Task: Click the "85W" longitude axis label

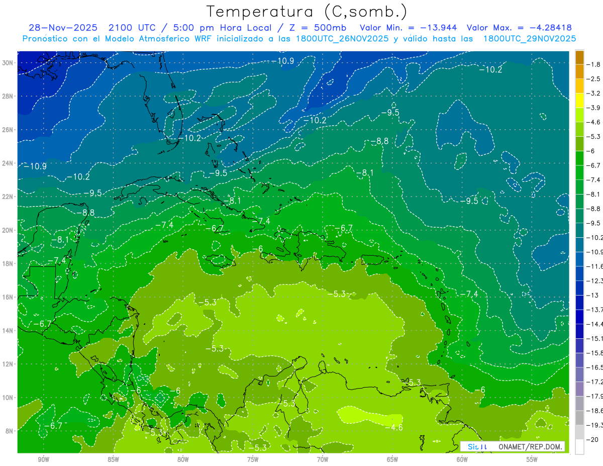Action: pos(113,460)
